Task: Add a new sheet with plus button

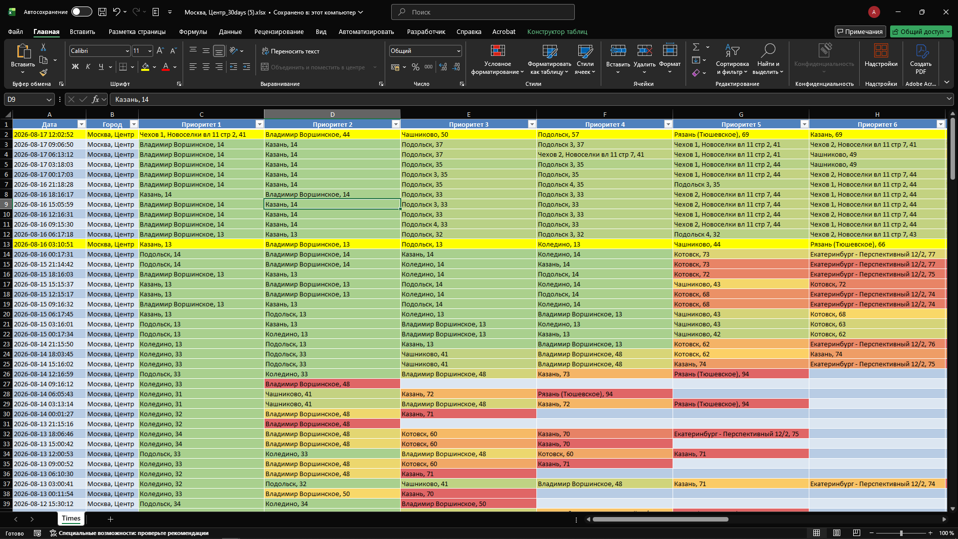Action: coord(111,519)
